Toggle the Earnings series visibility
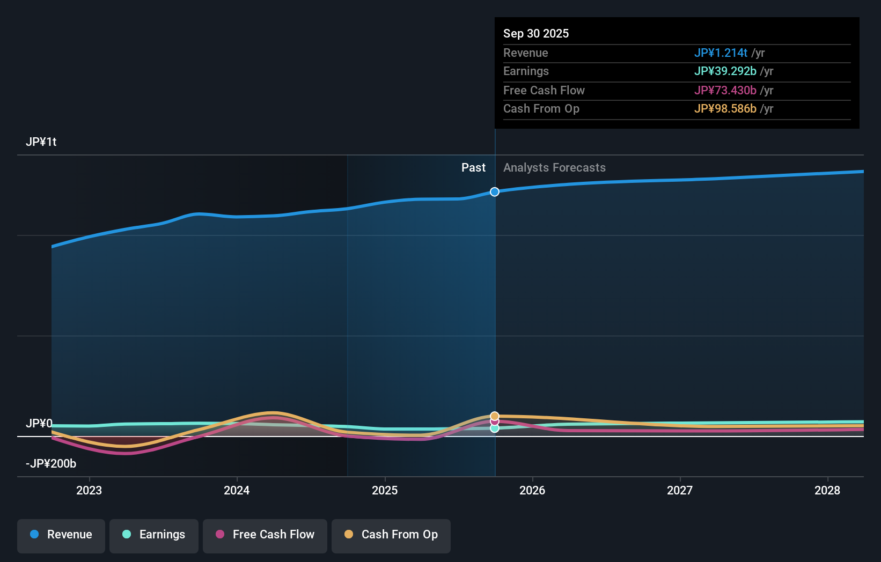 point(153,535)
